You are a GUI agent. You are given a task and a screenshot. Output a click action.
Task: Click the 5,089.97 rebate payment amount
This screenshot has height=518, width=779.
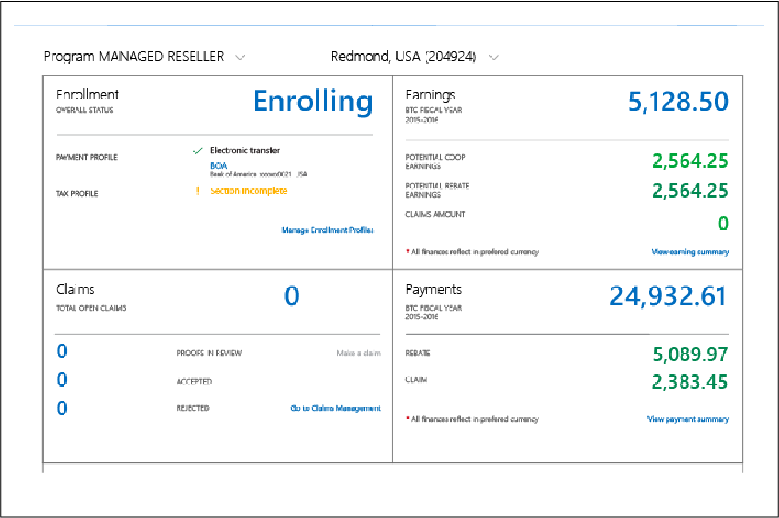click(x=690, y=354)
